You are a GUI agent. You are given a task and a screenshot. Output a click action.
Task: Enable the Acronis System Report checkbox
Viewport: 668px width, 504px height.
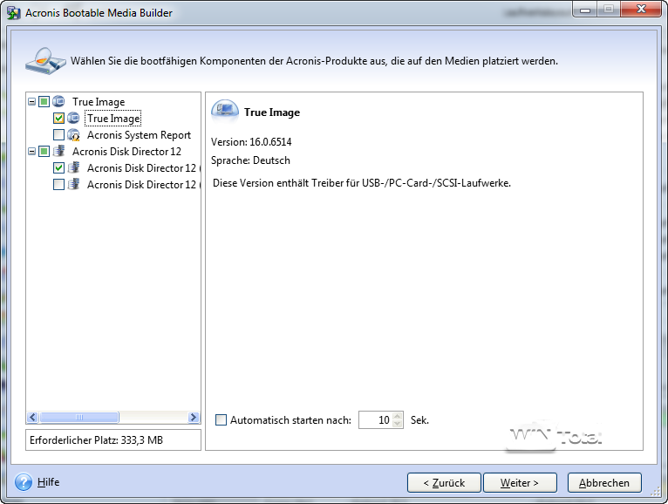pyautogui.click(x=58, y=134)
